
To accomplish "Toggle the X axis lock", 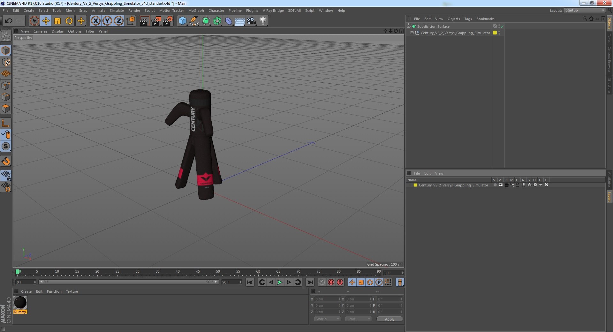I will point(95,21).
